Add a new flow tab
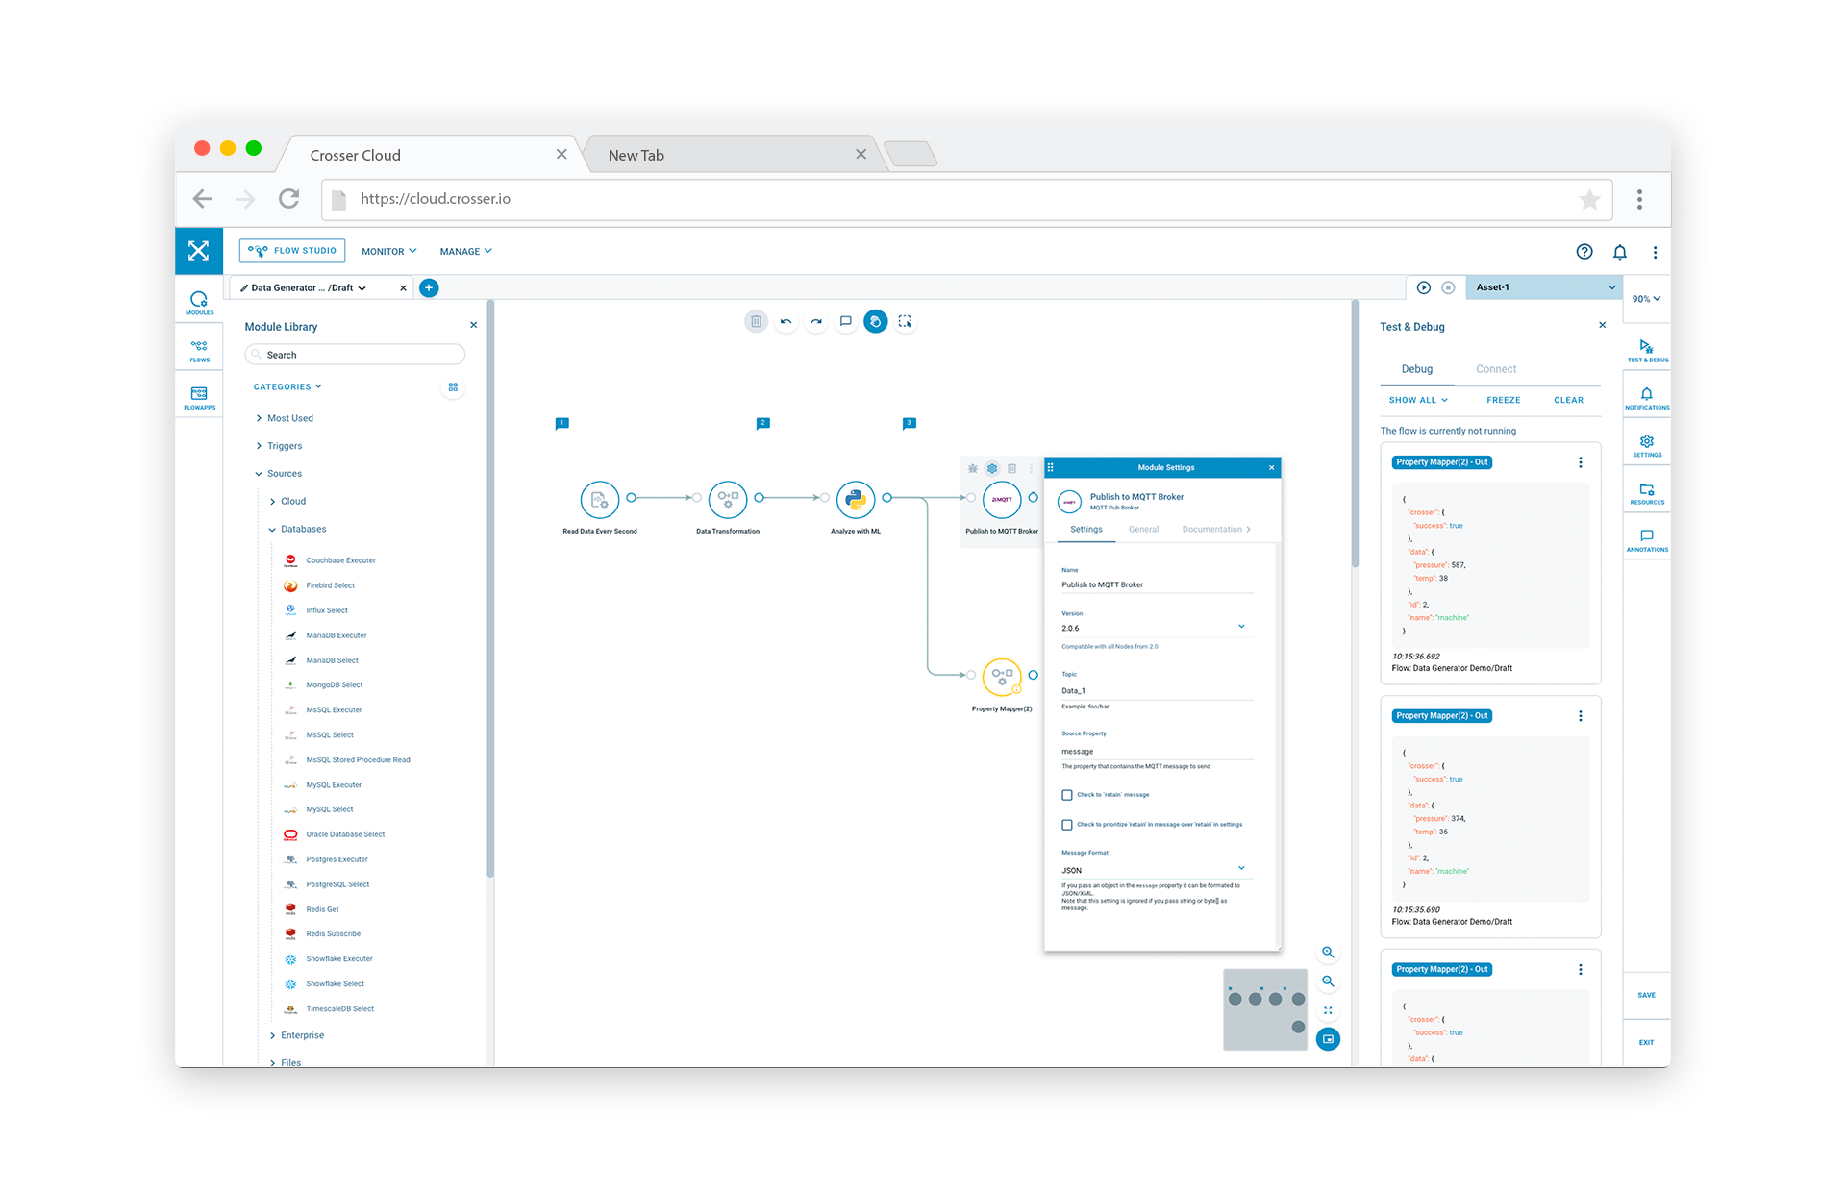The image size is (1846, 1192). pos(429,287)
